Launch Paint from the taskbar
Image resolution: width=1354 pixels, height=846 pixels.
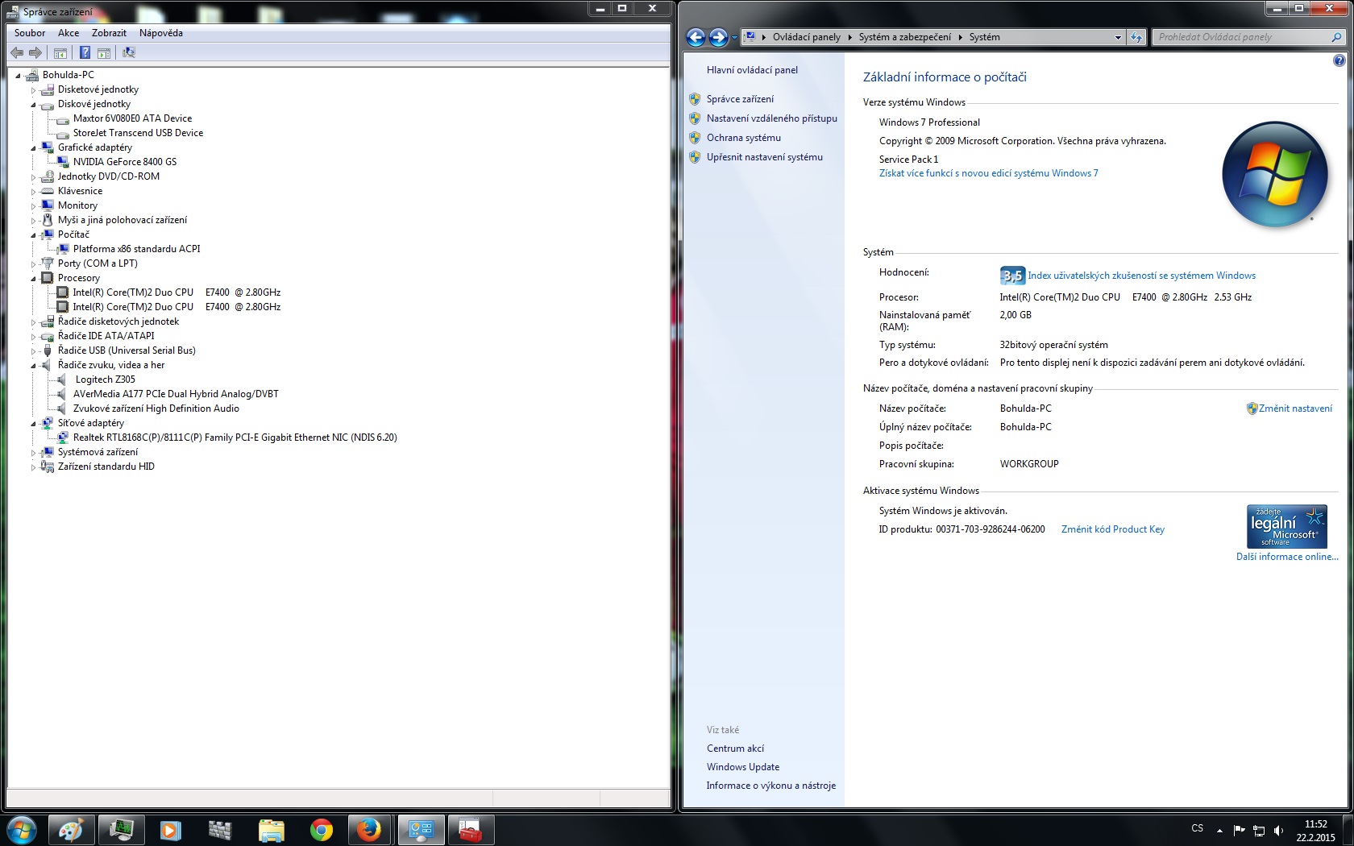pyautogui.click(x=71, y=830)
